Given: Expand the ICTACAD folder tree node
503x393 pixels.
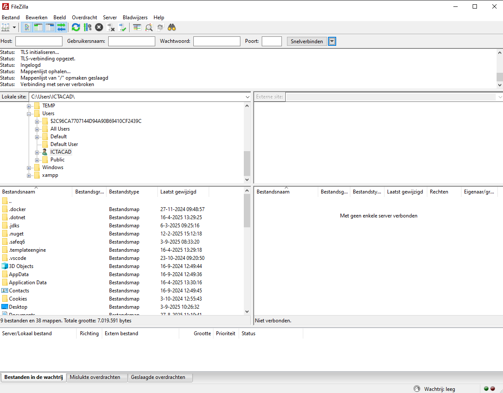Looking at the screenshot, I should 37,152.
